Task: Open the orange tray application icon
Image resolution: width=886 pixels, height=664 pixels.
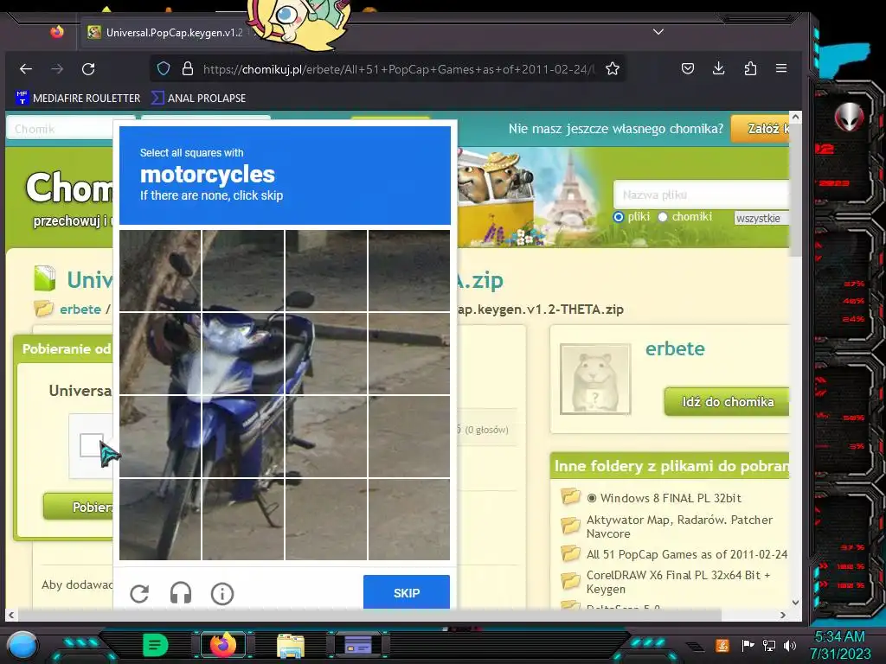Action: (722, 645)
